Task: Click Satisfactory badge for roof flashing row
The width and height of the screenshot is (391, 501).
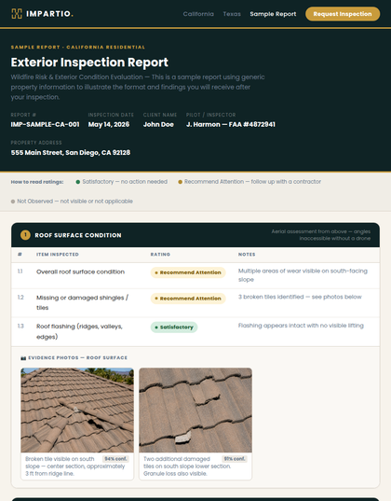Action: coord(174,327)
